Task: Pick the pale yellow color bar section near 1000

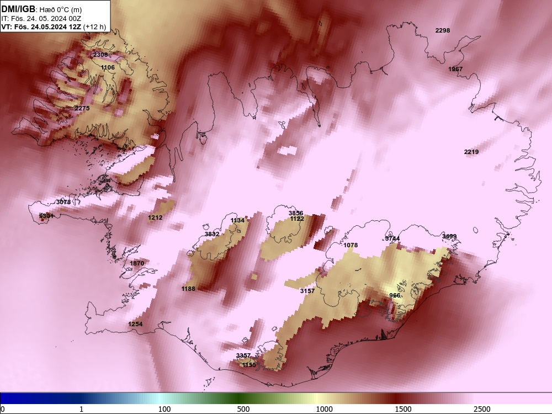Action: 317,399
